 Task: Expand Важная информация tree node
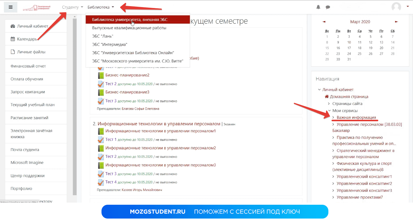point(334,118)
